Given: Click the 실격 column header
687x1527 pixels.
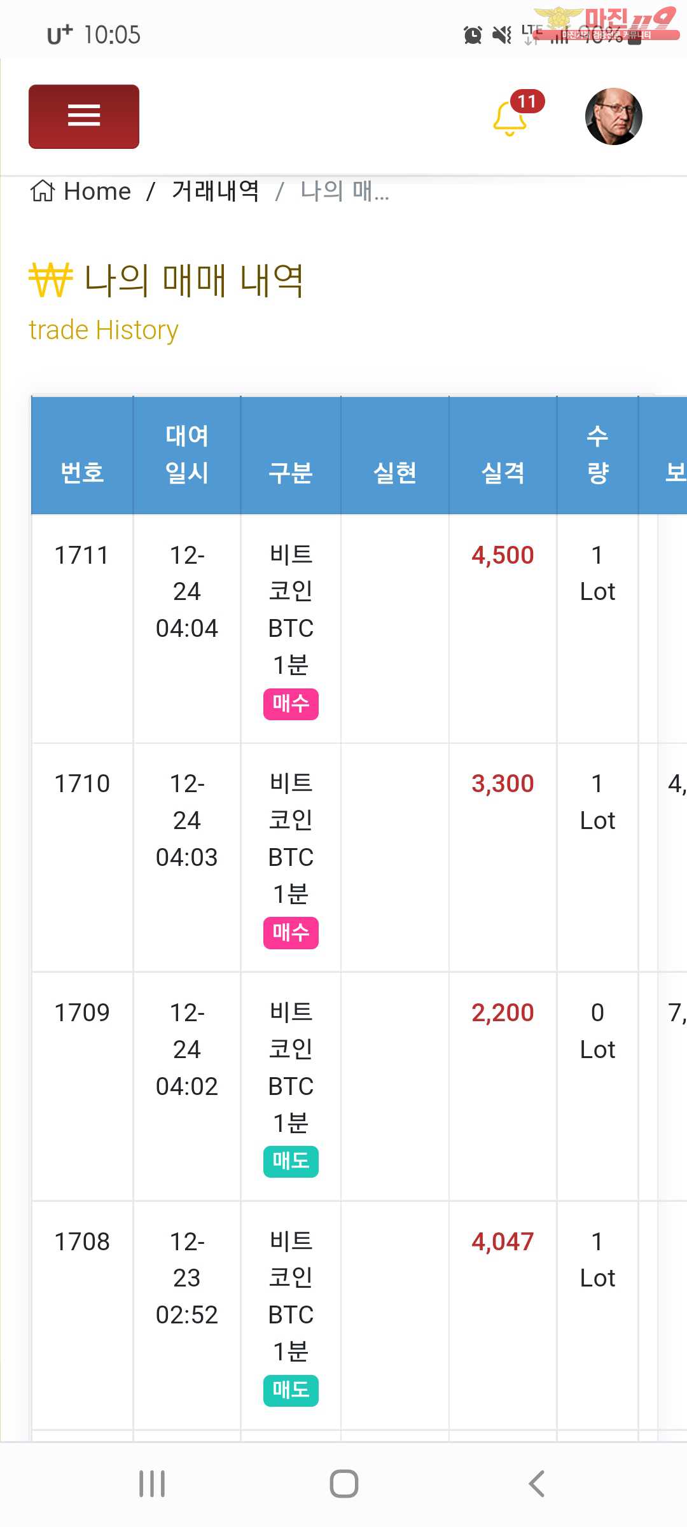Looking at the screenshot, I should 503,473.
